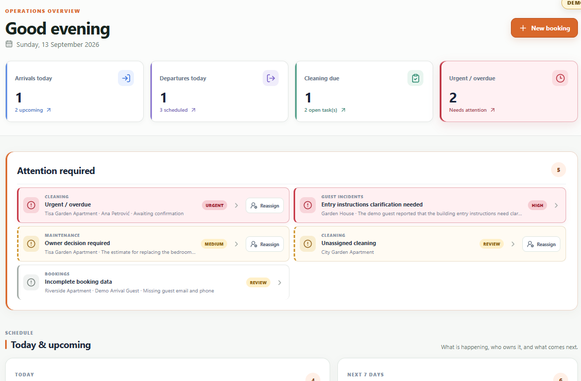Click alert icon on Owner decision required row

(31, 244)
